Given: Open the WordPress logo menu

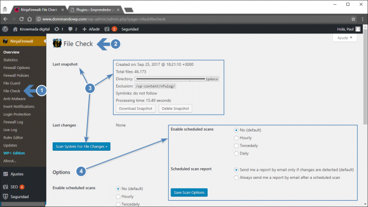Looking at the screenshot, I should (5, 29).
